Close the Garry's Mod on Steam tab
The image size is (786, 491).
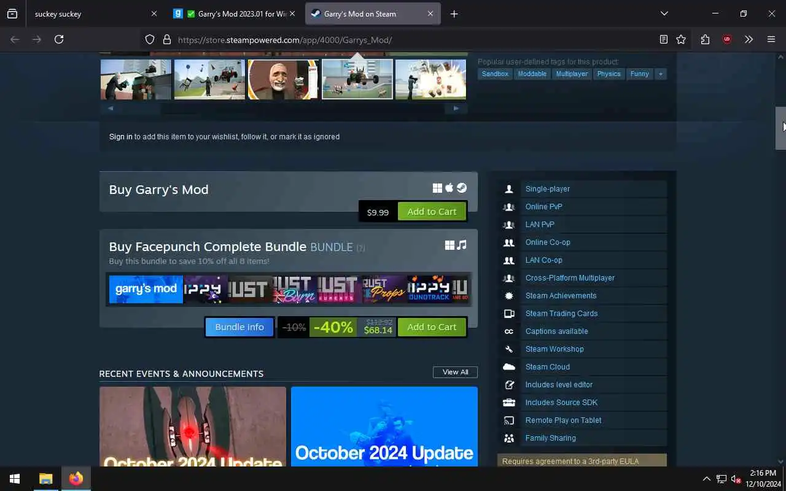click(x=430, y=14)
